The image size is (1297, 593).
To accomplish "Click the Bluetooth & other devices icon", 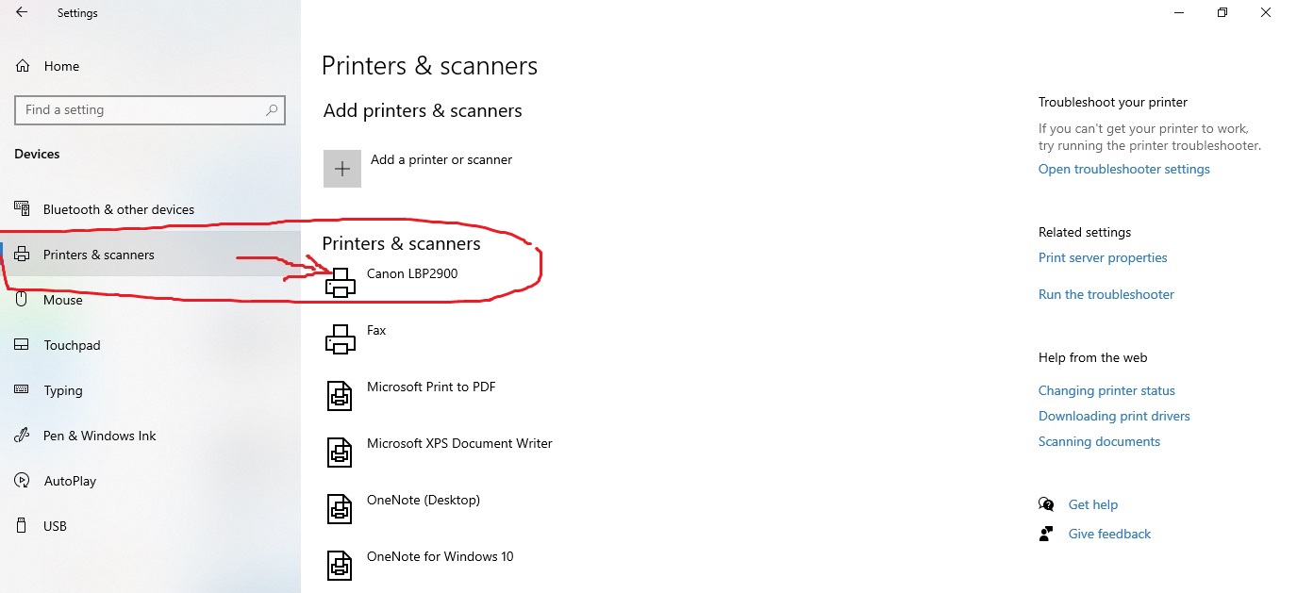I will [23, 209].
